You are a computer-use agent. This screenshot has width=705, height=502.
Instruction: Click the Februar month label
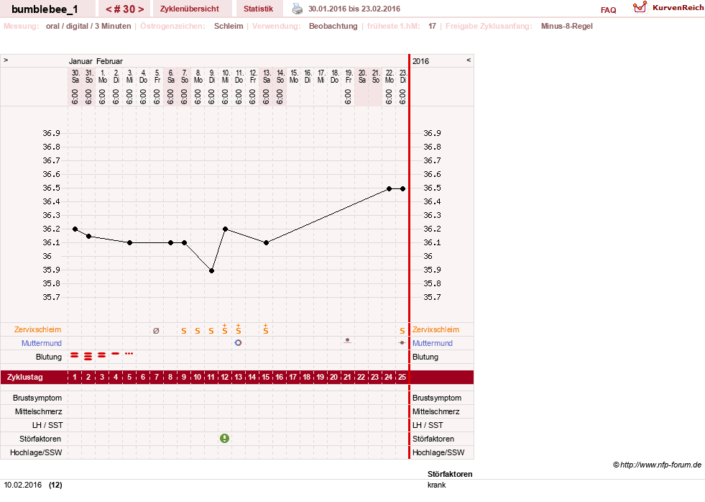109,61
